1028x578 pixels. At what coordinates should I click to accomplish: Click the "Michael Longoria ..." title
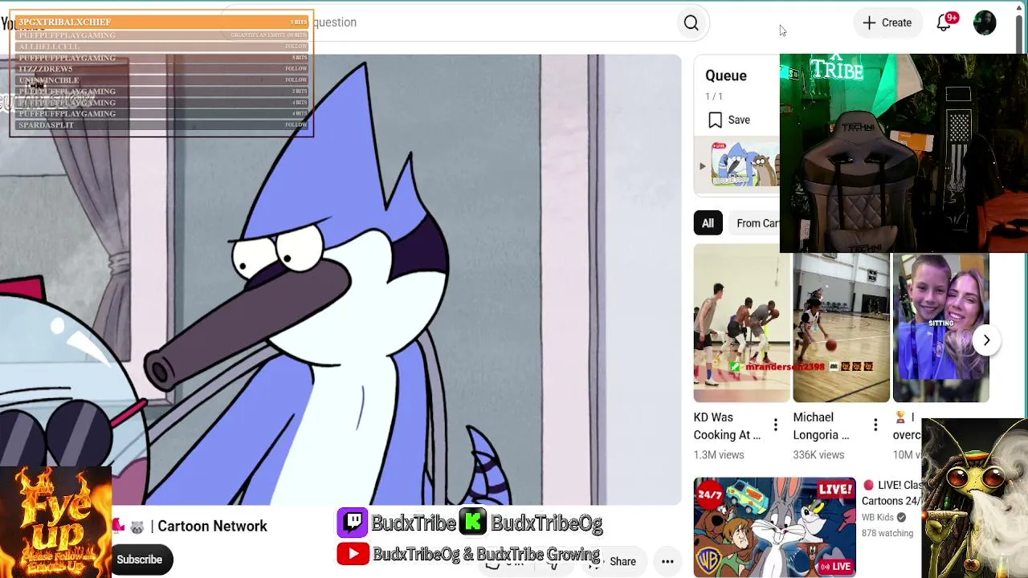click(x=821, y=426)
